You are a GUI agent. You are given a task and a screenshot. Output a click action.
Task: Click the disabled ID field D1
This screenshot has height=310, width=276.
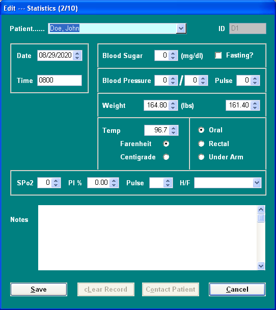point(247,29)
